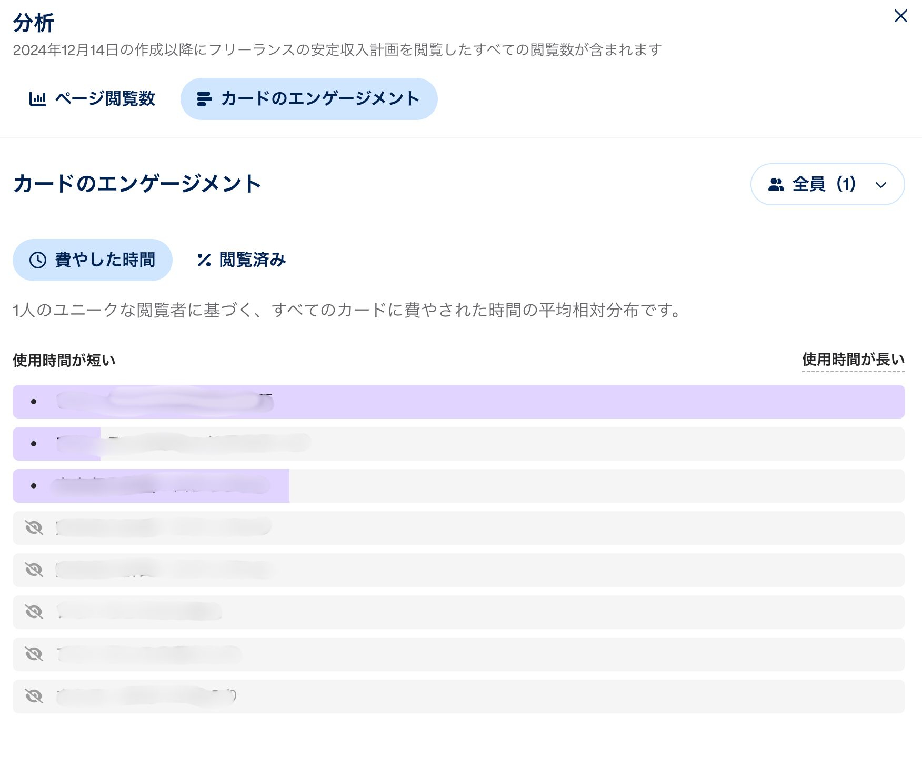922x757 pixels.
Task: Click the カードのエンゲージメント section heading
Action: tap(137, 184)
